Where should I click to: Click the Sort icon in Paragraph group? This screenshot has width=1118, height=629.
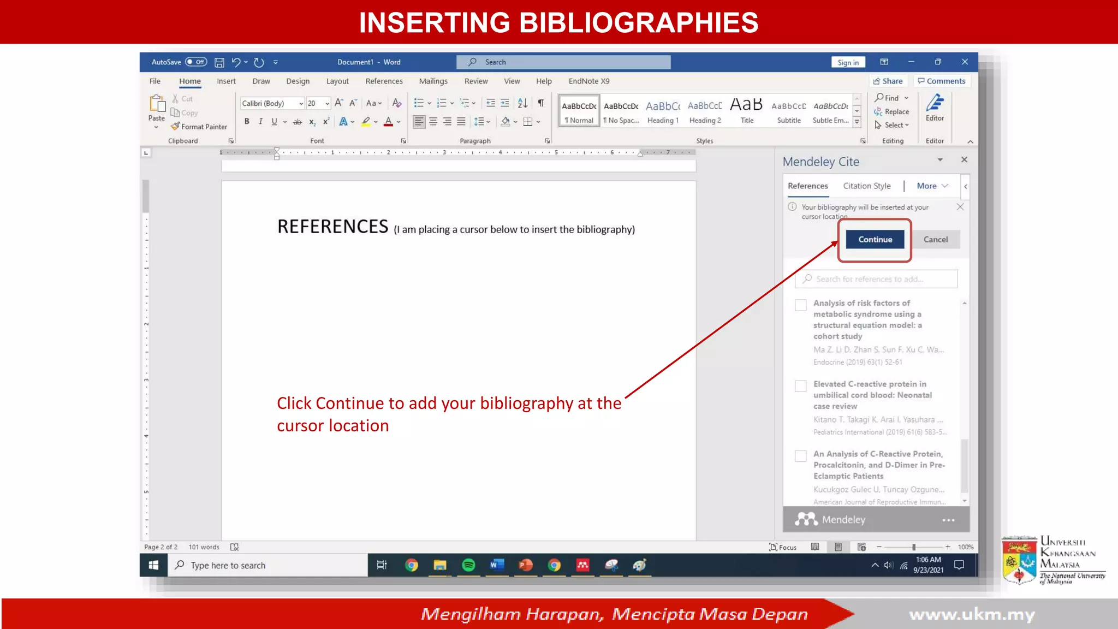click(x=522, y=103)
